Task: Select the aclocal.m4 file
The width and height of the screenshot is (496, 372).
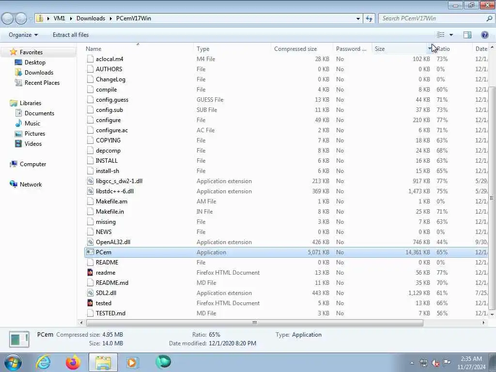Action: 109,59
